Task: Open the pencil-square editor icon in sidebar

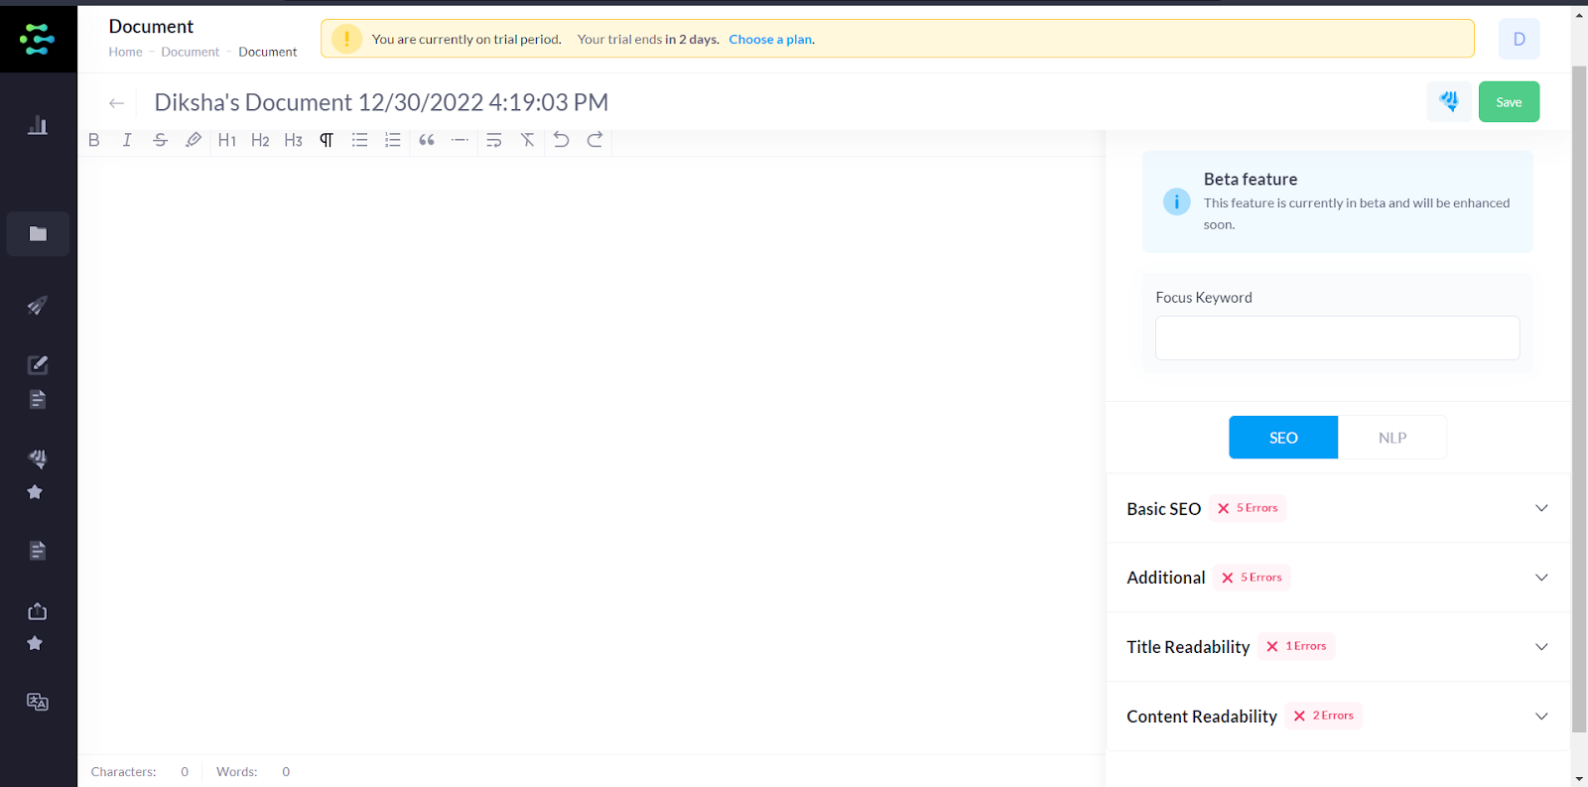Action: [x=38, y=365]
